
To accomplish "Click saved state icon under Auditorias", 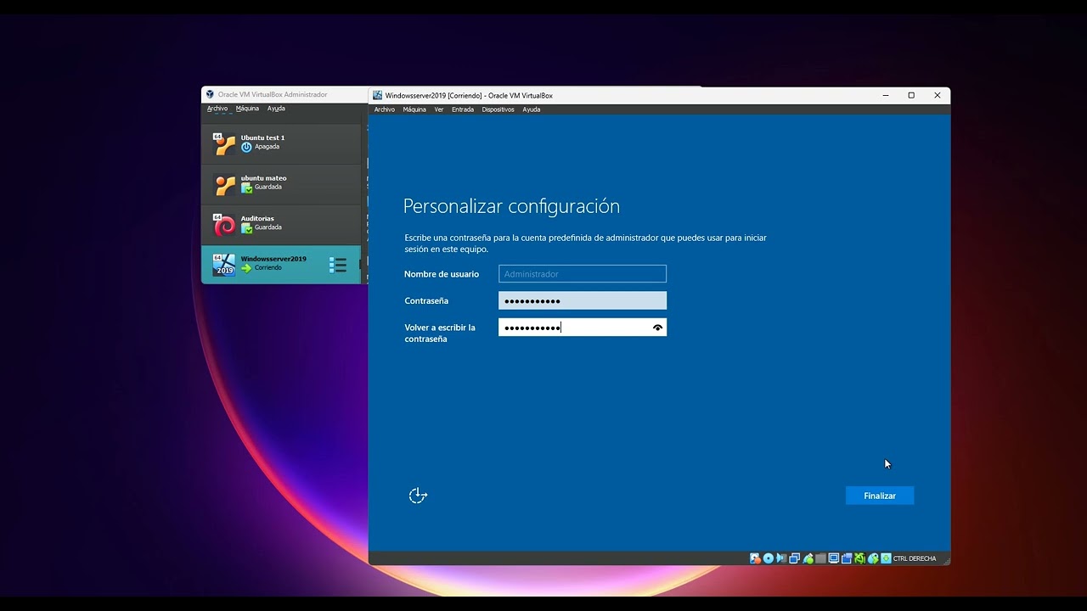I will click(246, 227).
